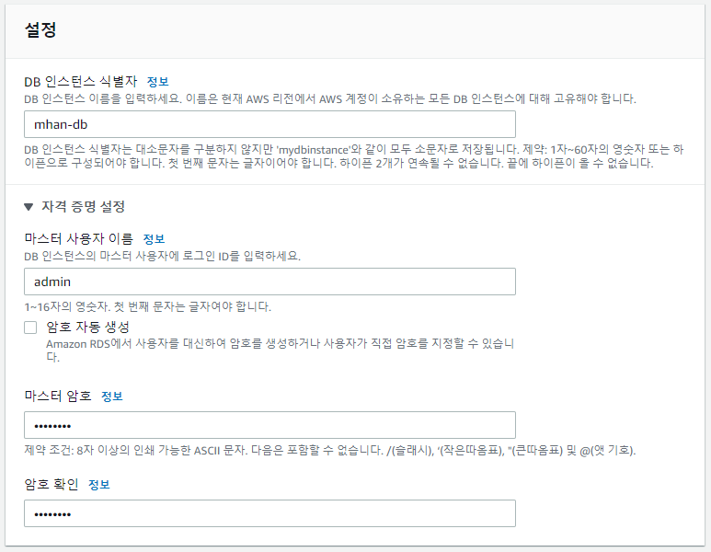Open 정보 link next to 마스터 사용자 이름

(154, 239)
